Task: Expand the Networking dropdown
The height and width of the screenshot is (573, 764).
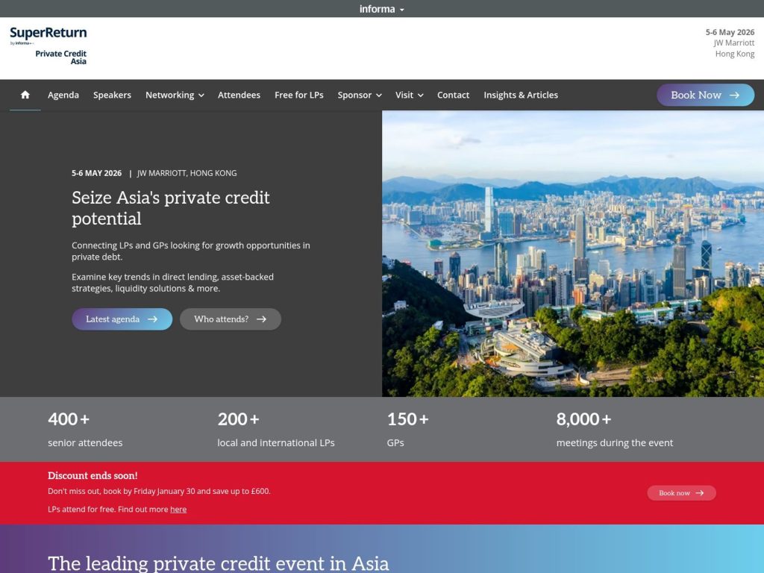Action: [x=175, y=95]
